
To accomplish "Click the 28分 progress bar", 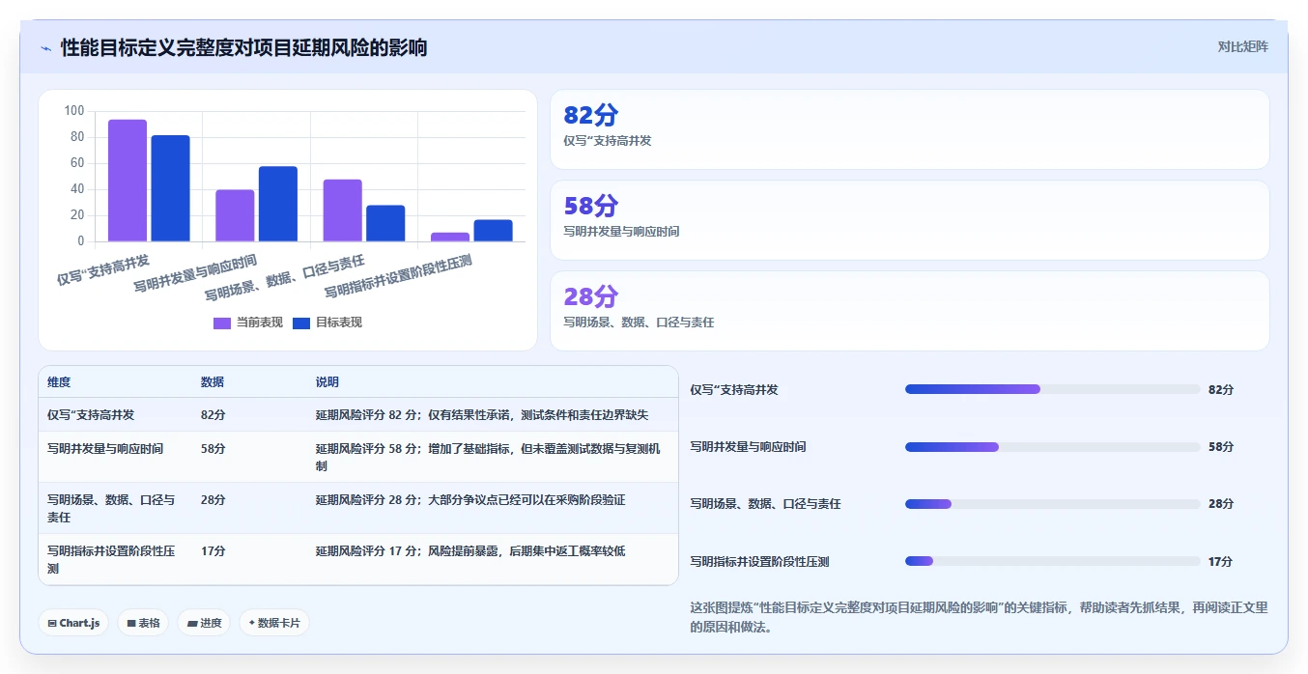I will 1052,504.
